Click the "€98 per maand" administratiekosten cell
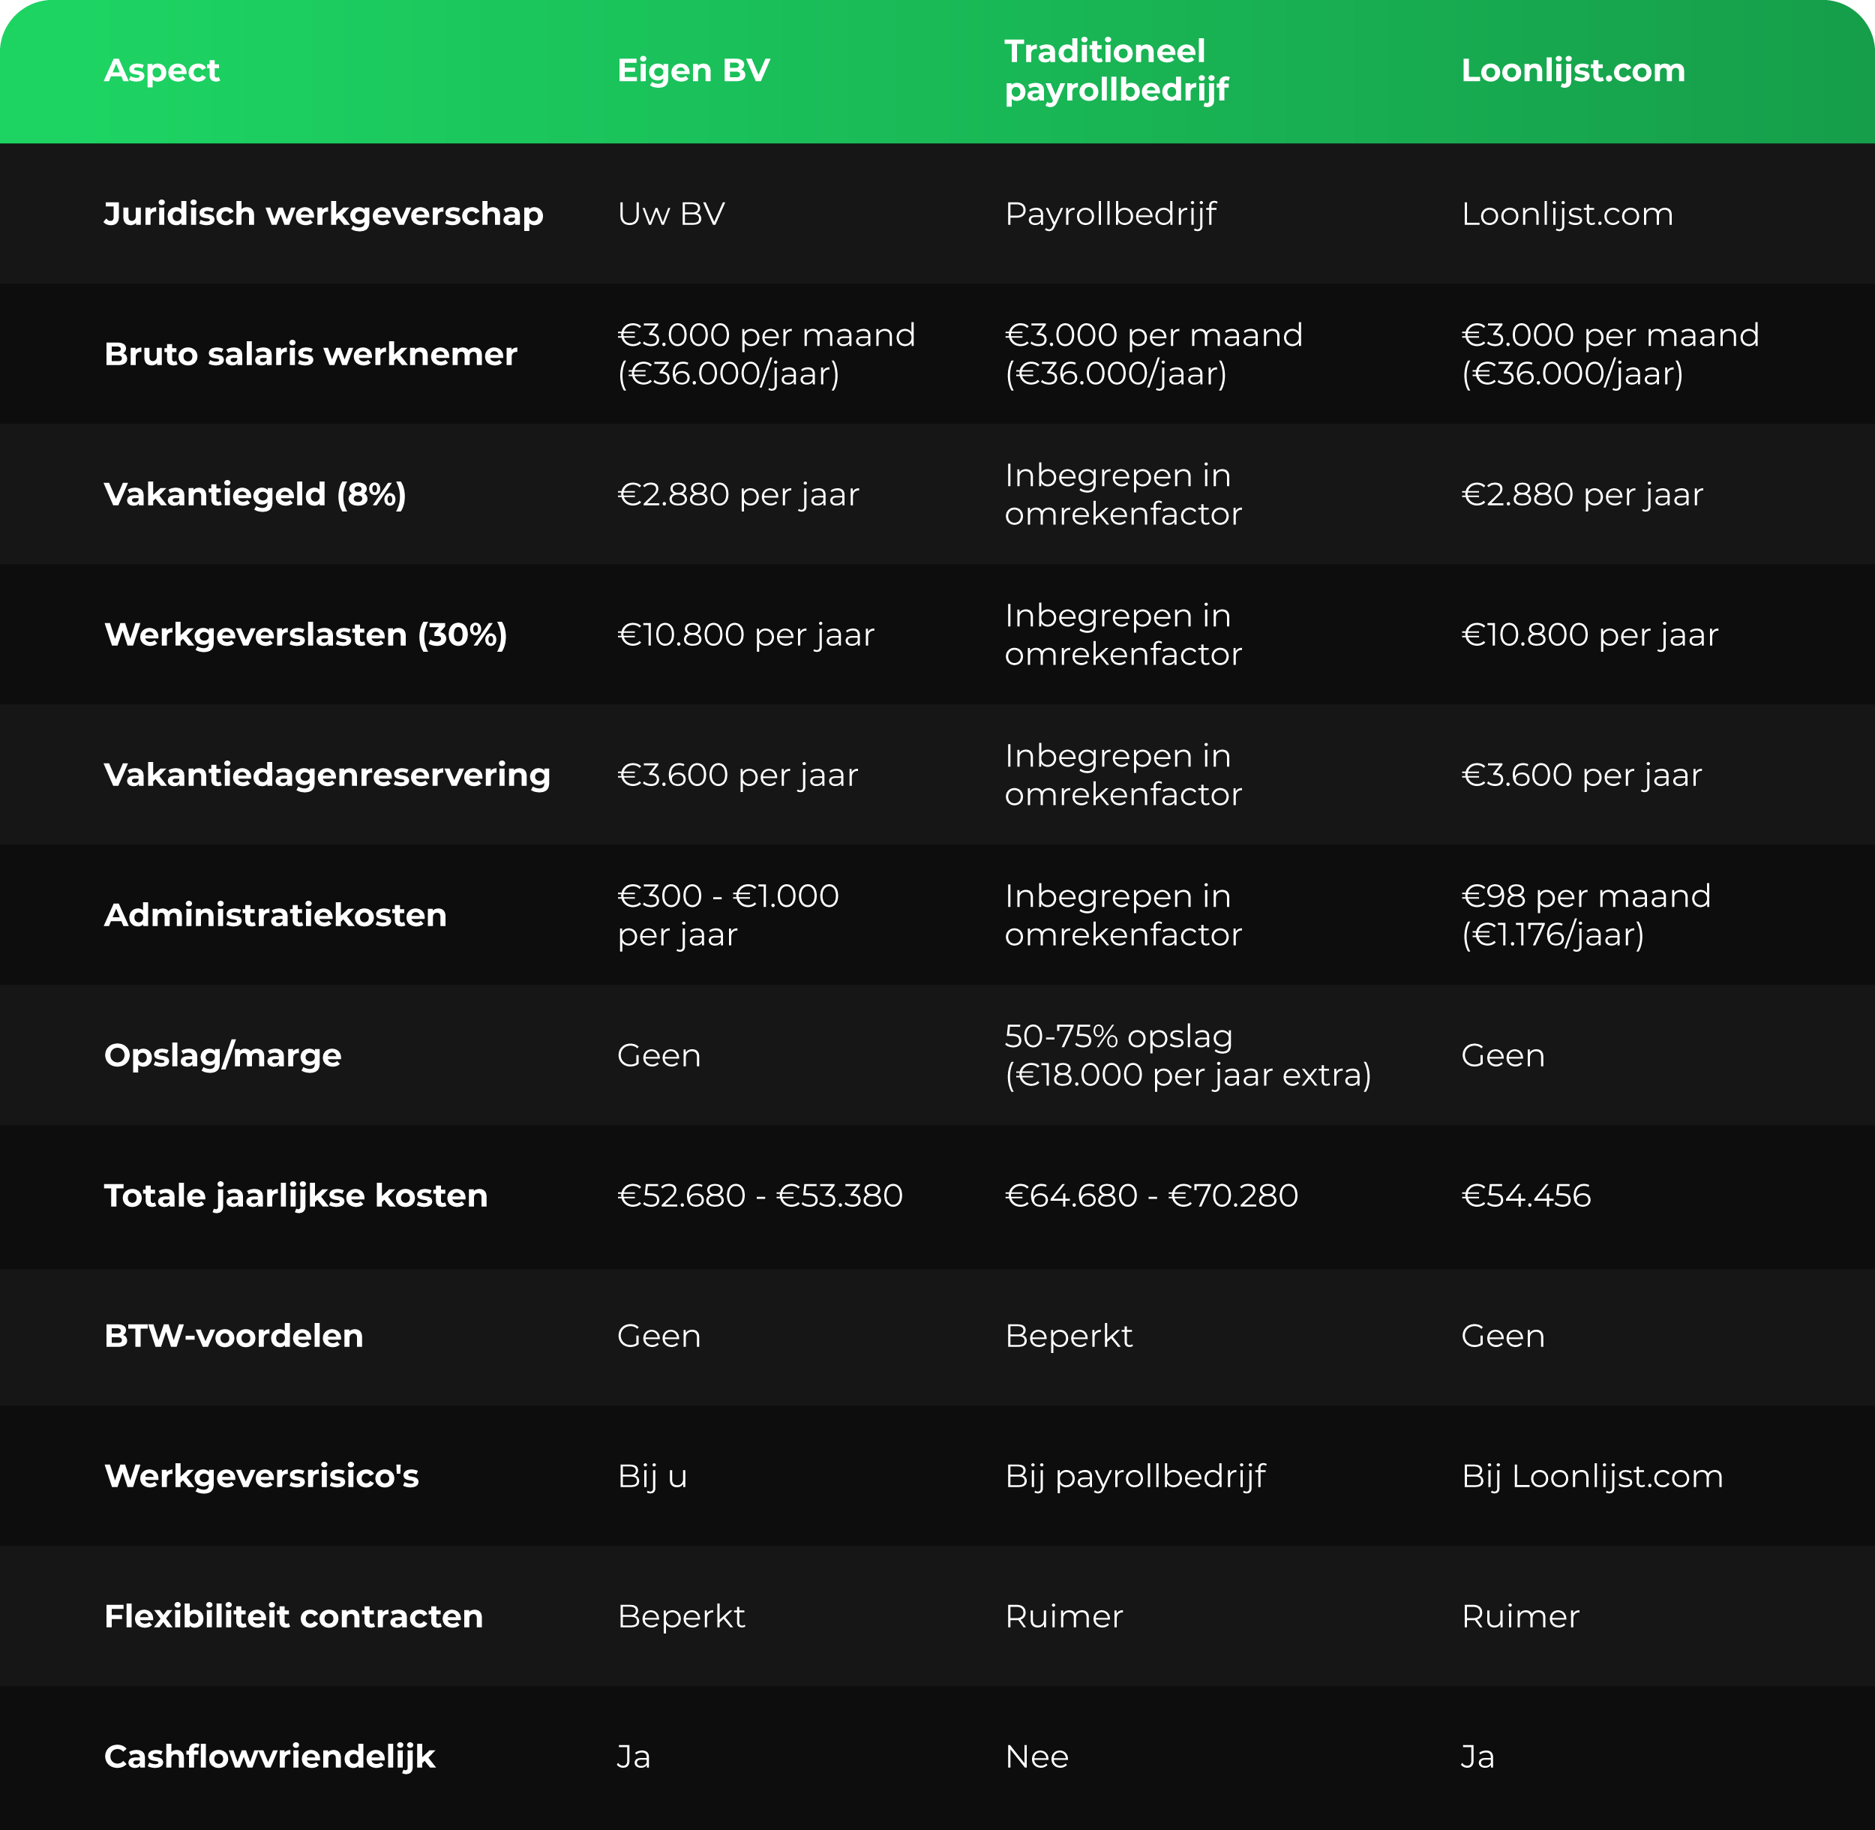Image resolution: width=1875 pixels, height=1830 pixels. pos(1585,915)
